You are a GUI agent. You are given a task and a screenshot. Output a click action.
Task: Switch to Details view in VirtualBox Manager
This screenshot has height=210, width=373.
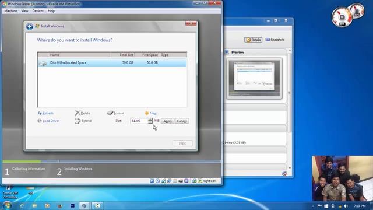tap(253, 40)
